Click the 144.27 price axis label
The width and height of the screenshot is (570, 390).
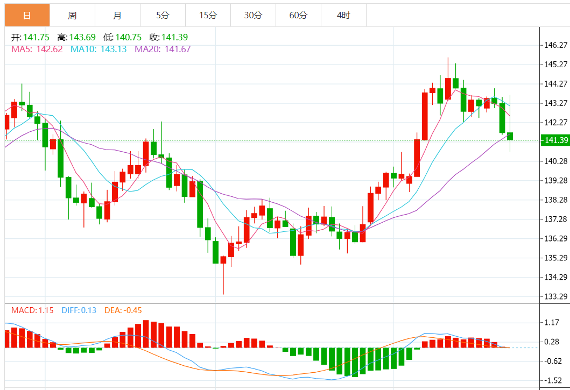click(555, 83)
